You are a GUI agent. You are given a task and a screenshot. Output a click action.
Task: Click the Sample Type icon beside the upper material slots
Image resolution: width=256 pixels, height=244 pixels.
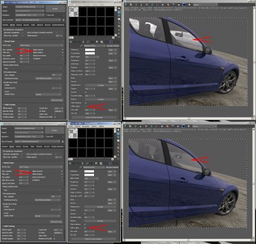tap(119, 8)
